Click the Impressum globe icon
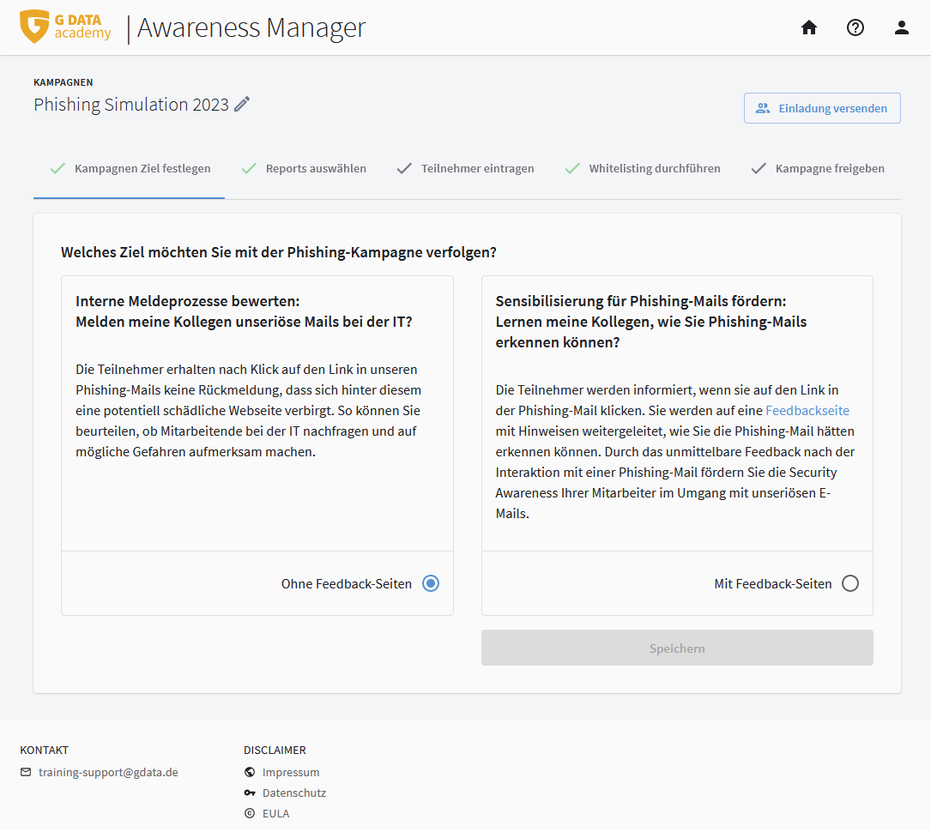Image resolution: width=931 pixels, height=832 pixels. (250, 772)
